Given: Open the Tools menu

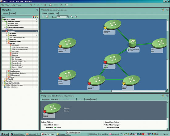Looking at the screenshot, I should coord(19,5).
